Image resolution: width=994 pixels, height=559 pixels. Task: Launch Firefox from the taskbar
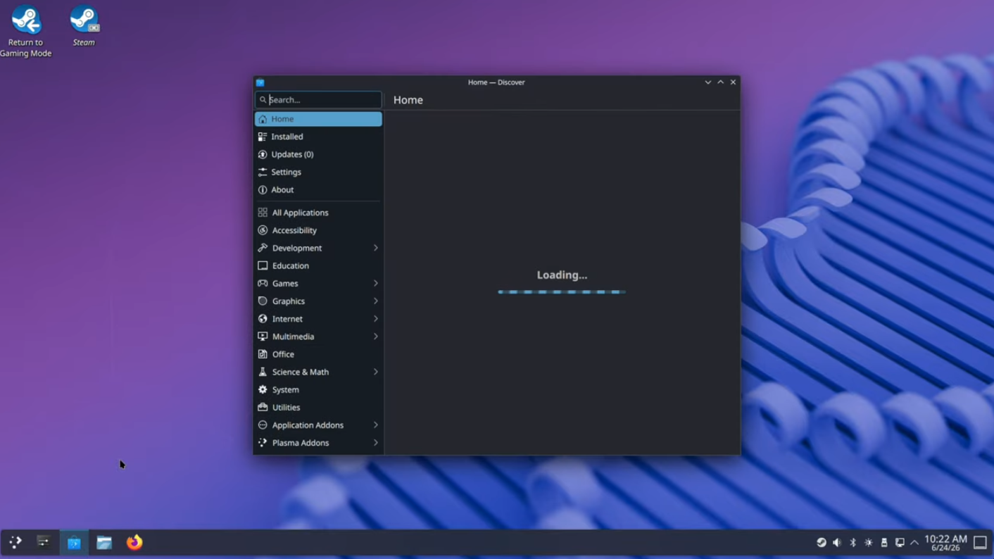click(134, 542)
